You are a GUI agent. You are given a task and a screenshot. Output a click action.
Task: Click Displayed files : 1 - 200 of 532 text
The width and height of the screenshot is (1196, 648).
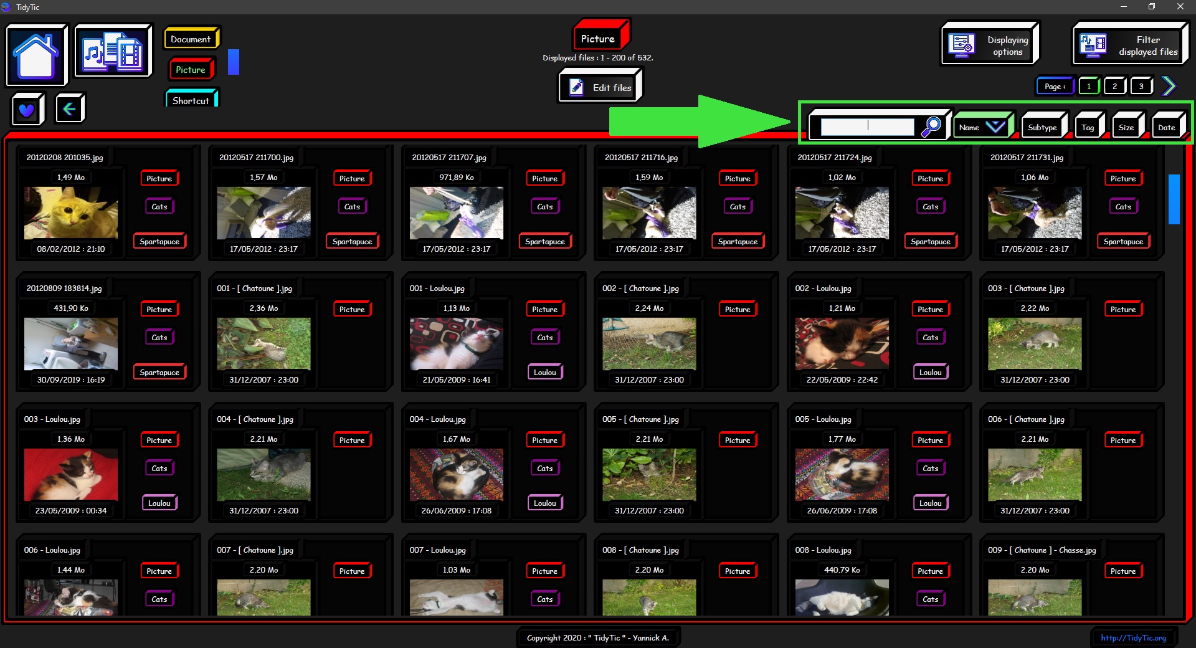coord(598,57)
